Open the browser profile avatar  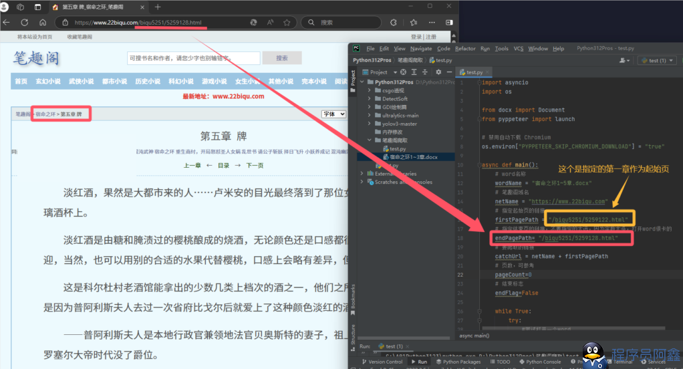pos(5,7)
